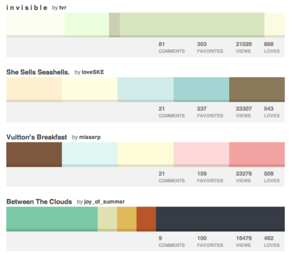Click '21' comments for Vuitton's Breakfast
Screen dimensions: 292x255
[x=162, y=174]
